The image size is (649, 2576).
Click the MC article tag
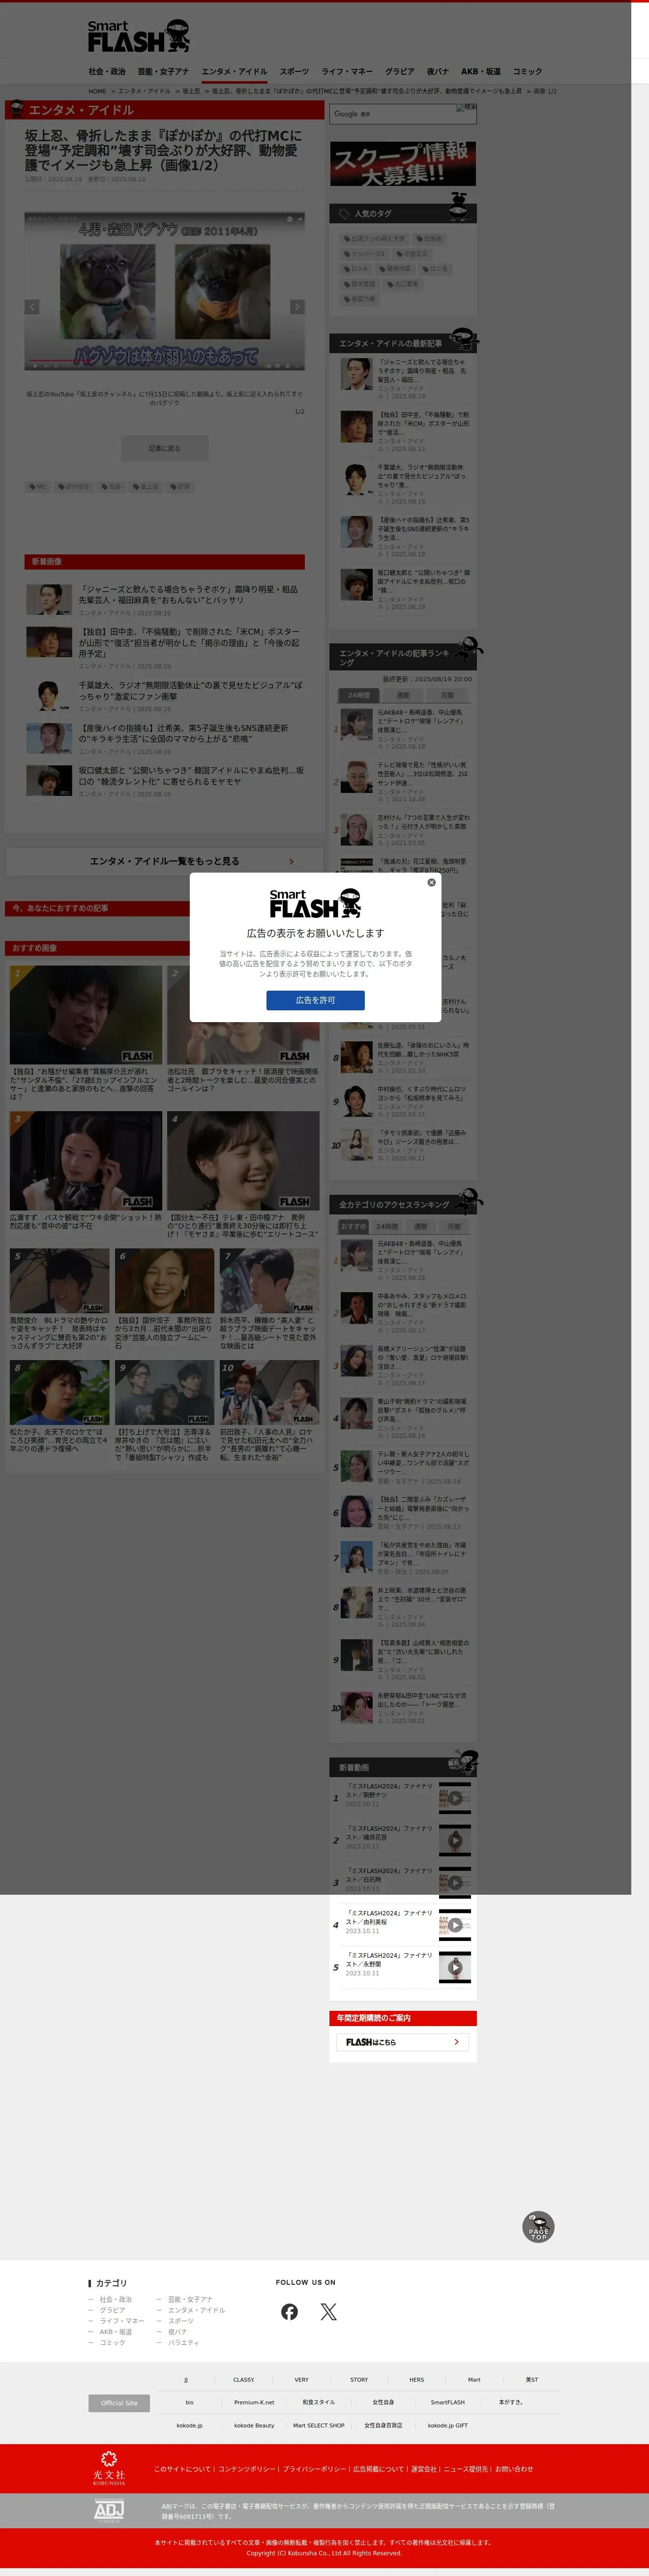pyautogui.click(x=38, y=487)
